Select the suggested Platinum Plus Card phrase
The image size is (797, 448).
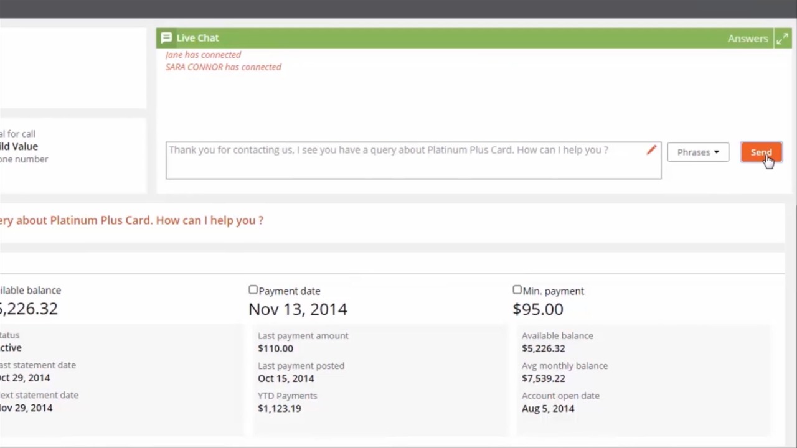click(132, 220)
